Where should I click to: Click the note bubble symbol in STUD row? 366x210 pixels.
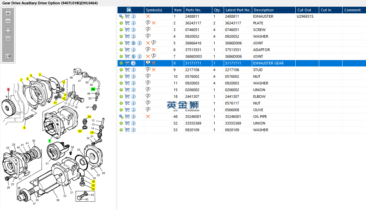(148, 69)
